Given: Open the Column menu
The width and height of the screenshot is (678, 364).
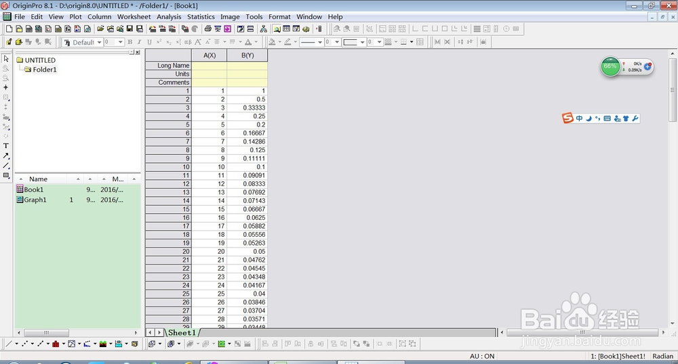Looking at the screenshot, I should [x=100, y=17].
